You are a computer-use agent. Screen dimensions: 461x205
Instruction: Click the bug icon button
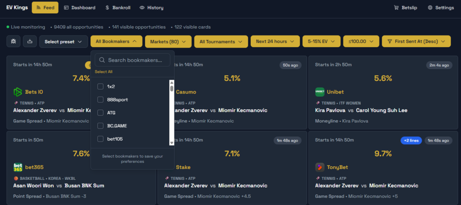click(x=14, y=41)
